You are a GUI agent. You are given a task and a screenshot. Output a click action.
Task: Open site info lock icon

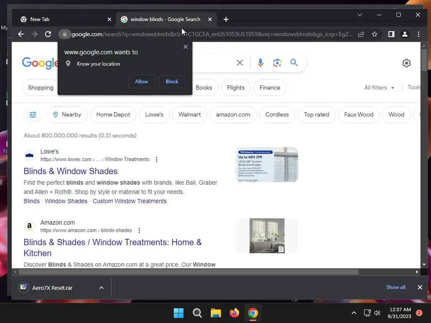(64, 34)
